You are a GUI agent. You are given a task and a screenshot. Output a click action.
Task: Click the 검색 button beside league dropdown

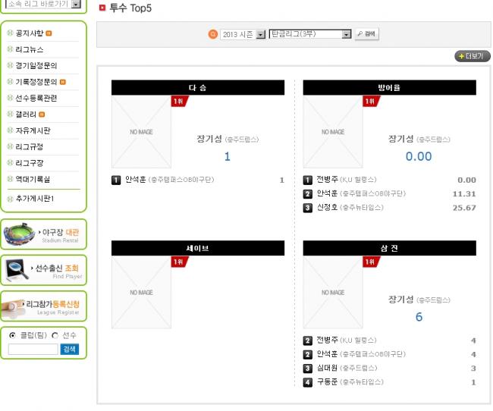[x=366, y=35]
